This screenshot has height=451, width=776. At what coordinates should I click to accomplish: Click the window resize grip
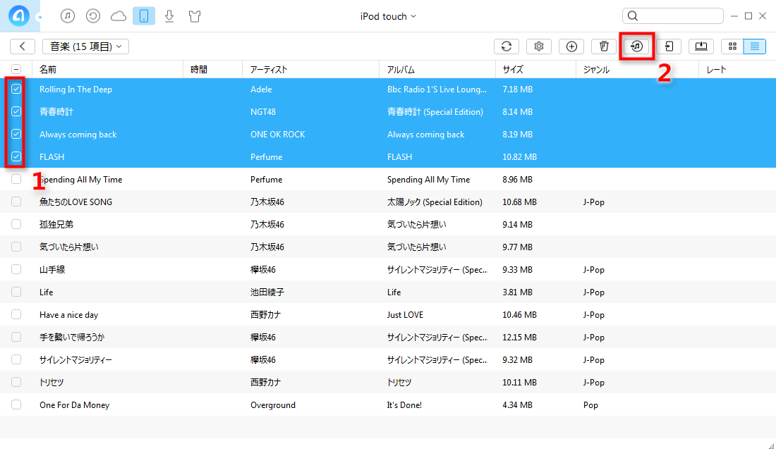(x=770, y=446)
